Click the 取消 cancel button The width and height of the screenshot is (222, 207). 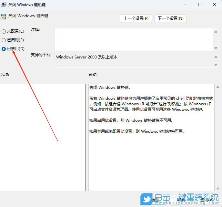click(181, 200)
